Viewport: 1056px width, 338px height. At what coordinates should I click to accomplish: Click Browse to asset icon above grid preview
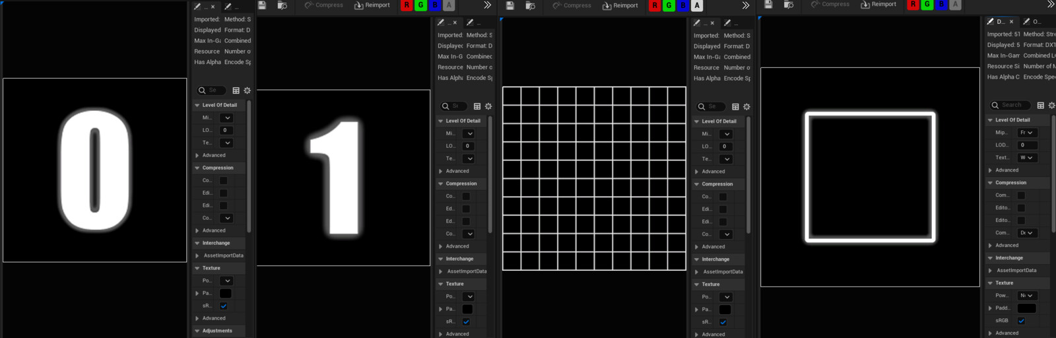(x=530, y=5)
